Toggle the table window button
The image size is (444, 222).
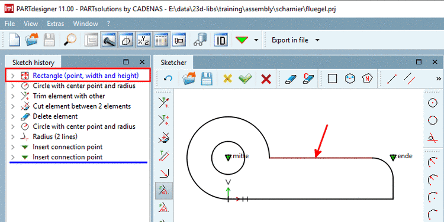pos(162,40)
